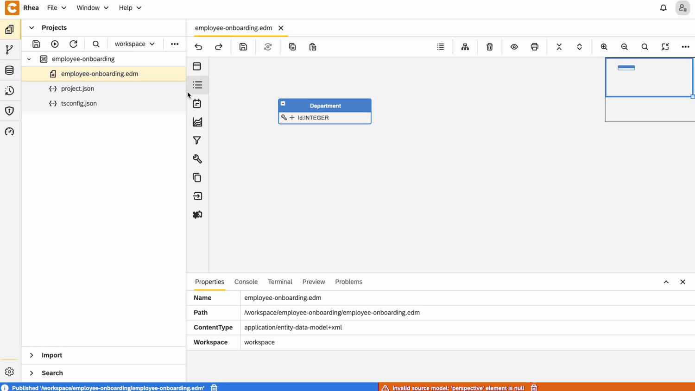695x391 pixels.
Task: Open the database panel from the activity bar
Action: coord(9,70)
